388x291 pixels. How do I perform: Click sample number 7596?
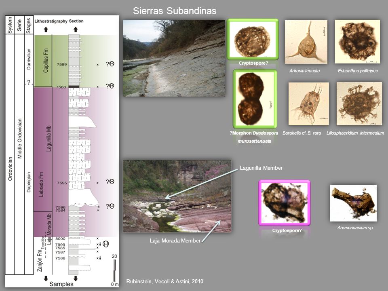tap(60, 207)
